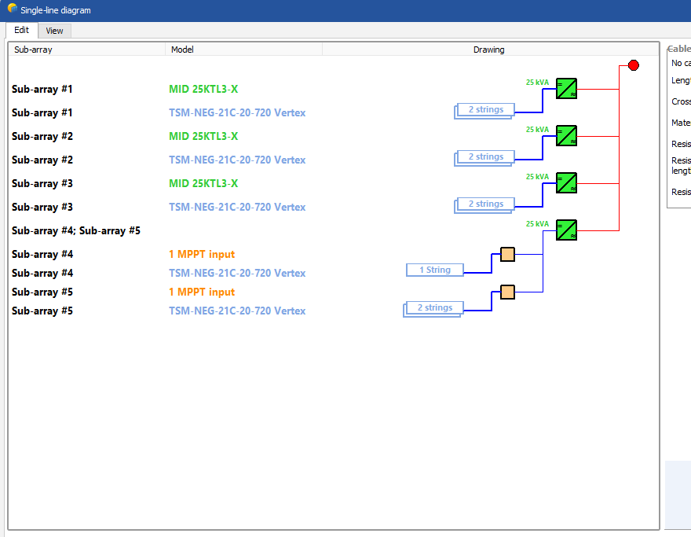
Task: Click the Drawing column header
Action: (488, 50)
